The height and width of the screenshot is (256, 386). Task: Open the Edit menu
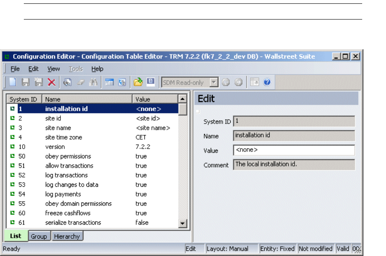(x=34, y=69)
